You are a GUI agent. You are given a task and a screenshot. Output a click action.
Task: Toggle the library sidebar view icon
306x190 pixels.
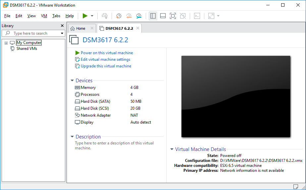pos(153,16)
